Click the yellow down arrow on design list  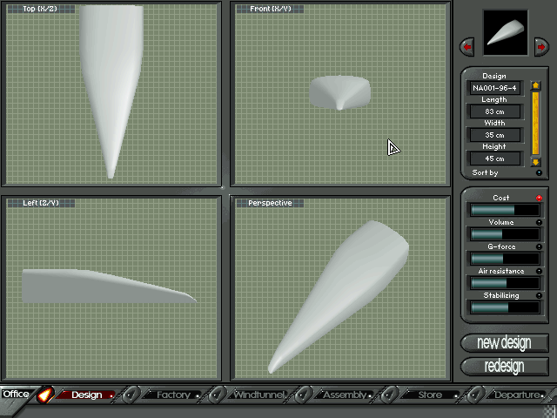click(x=536, y=162)
